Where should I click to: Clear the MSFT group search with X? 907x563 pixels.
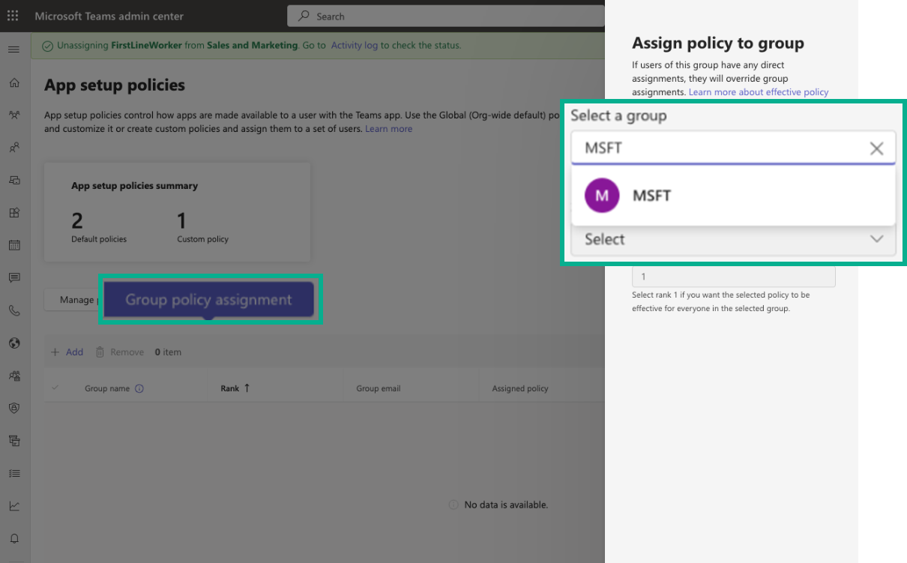(x=876, y=148)
